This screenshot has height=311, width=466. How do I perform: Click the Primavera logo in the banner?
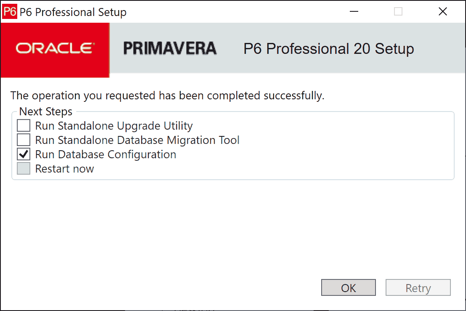pyautogui.click(x=170, y=49)
